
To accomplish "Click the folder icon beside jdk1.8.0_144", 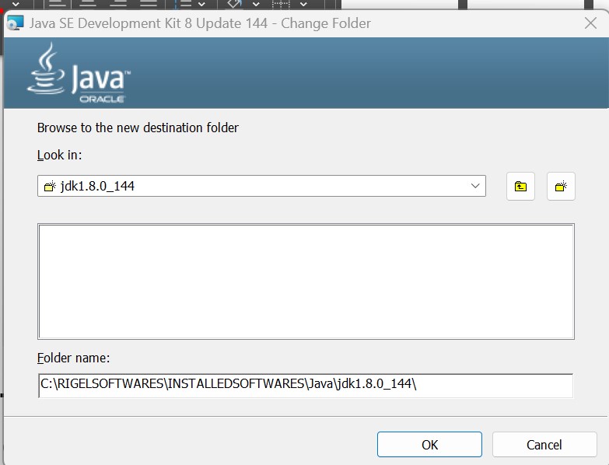I will click(50, 187).
